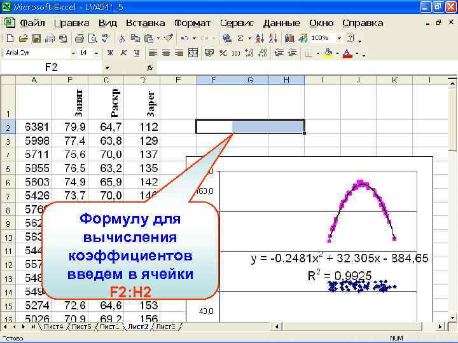The width and height of the screenshot is (458, 343).
Task: Decrease decimal places icon
Action: 263,53
